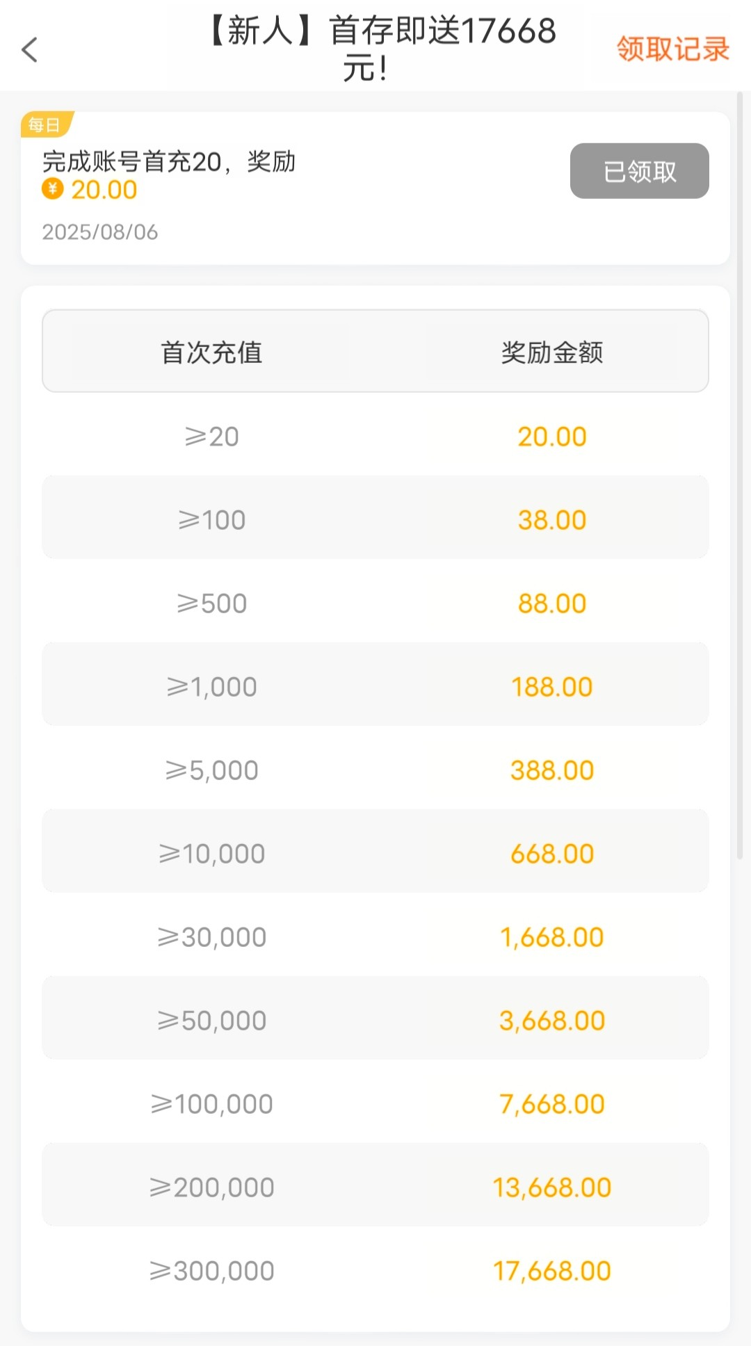Select the ≥1,000 deposit tier
Image resolution: width=751 pixels, height=1346 pixels.
coord(211,687)
